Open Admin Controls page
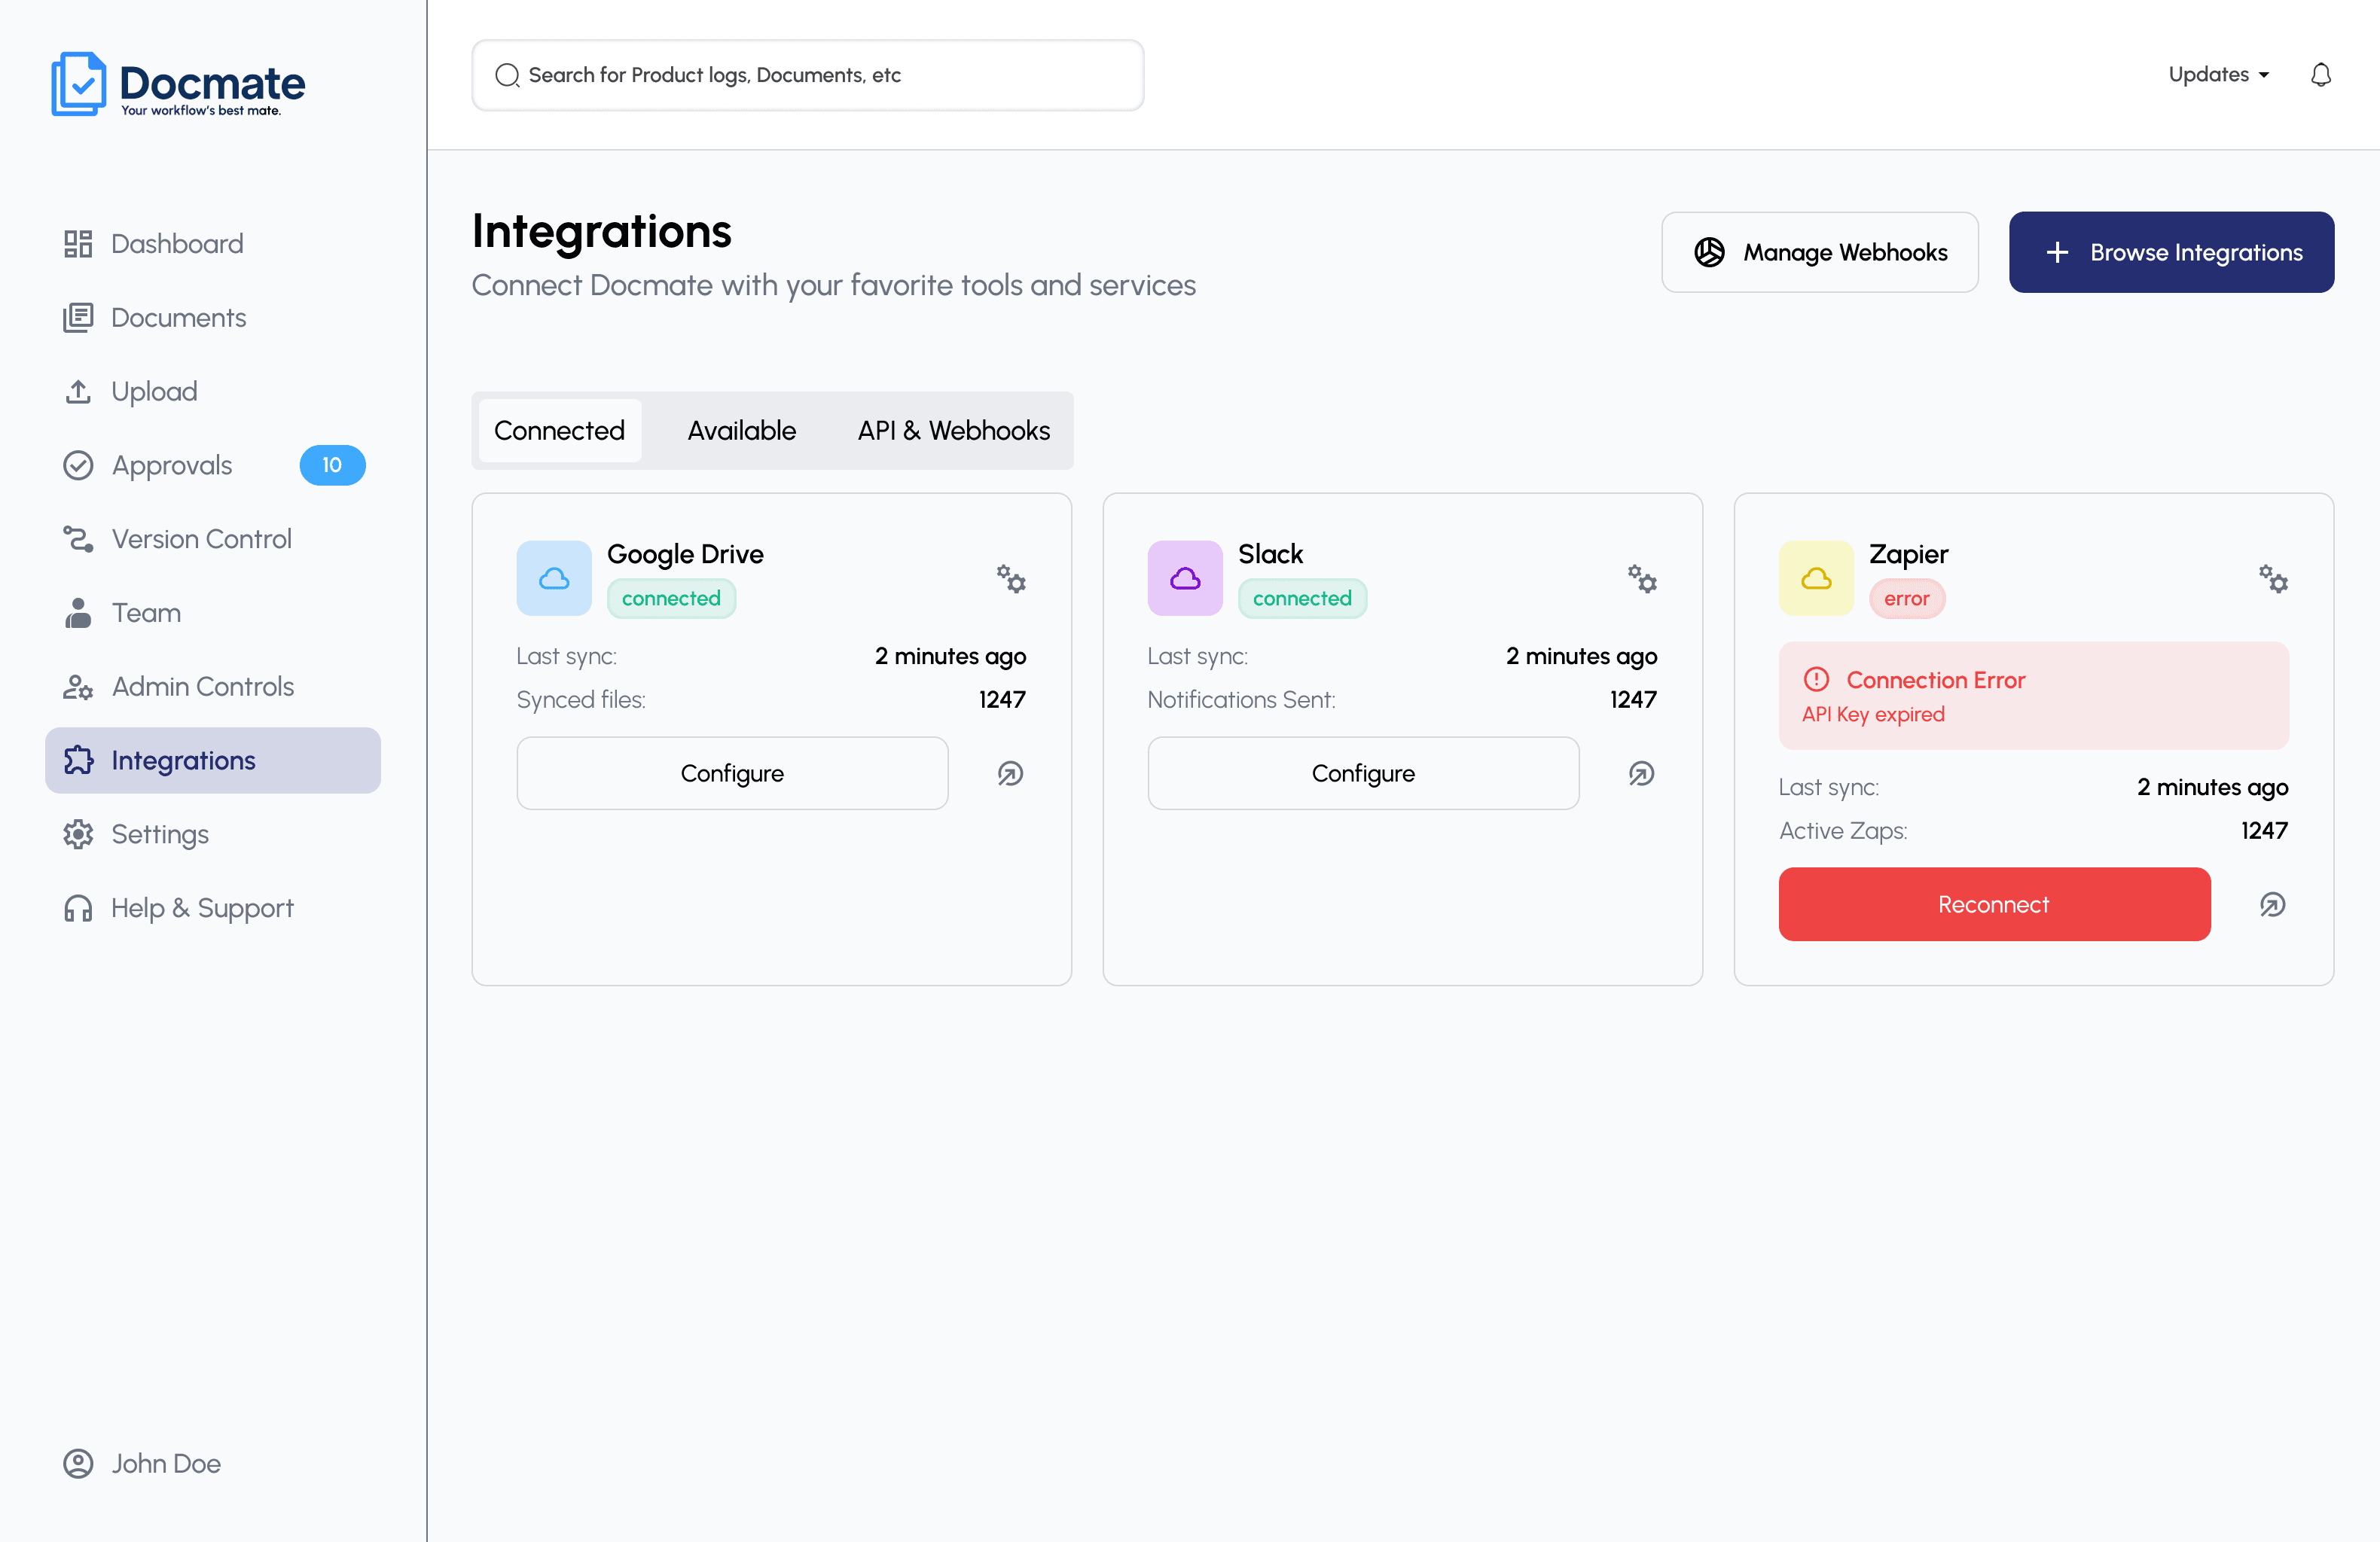Screen dimensions: 2380x1542 213,687
